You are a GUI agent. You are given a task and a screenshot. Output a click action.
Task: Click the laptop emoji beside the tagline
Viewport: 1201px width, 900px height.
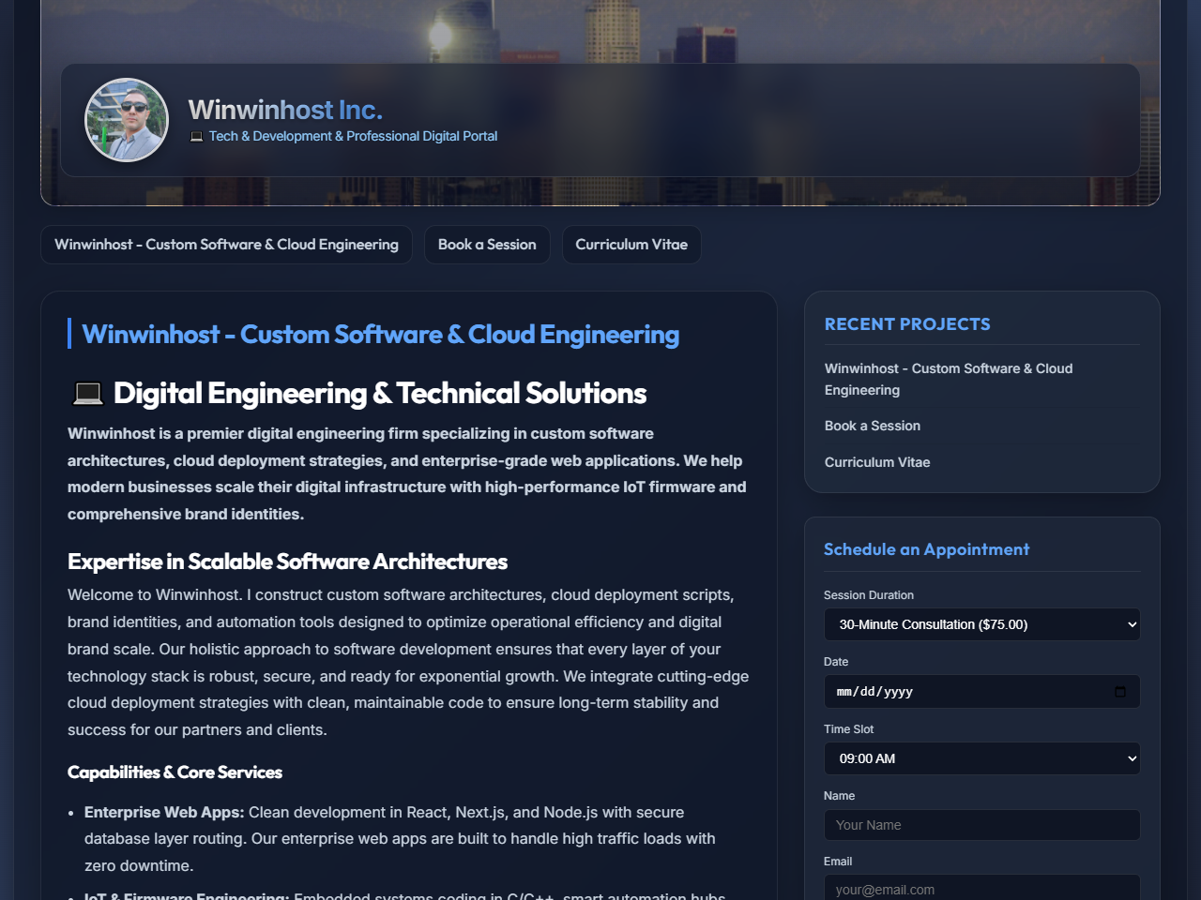point(196,137)
